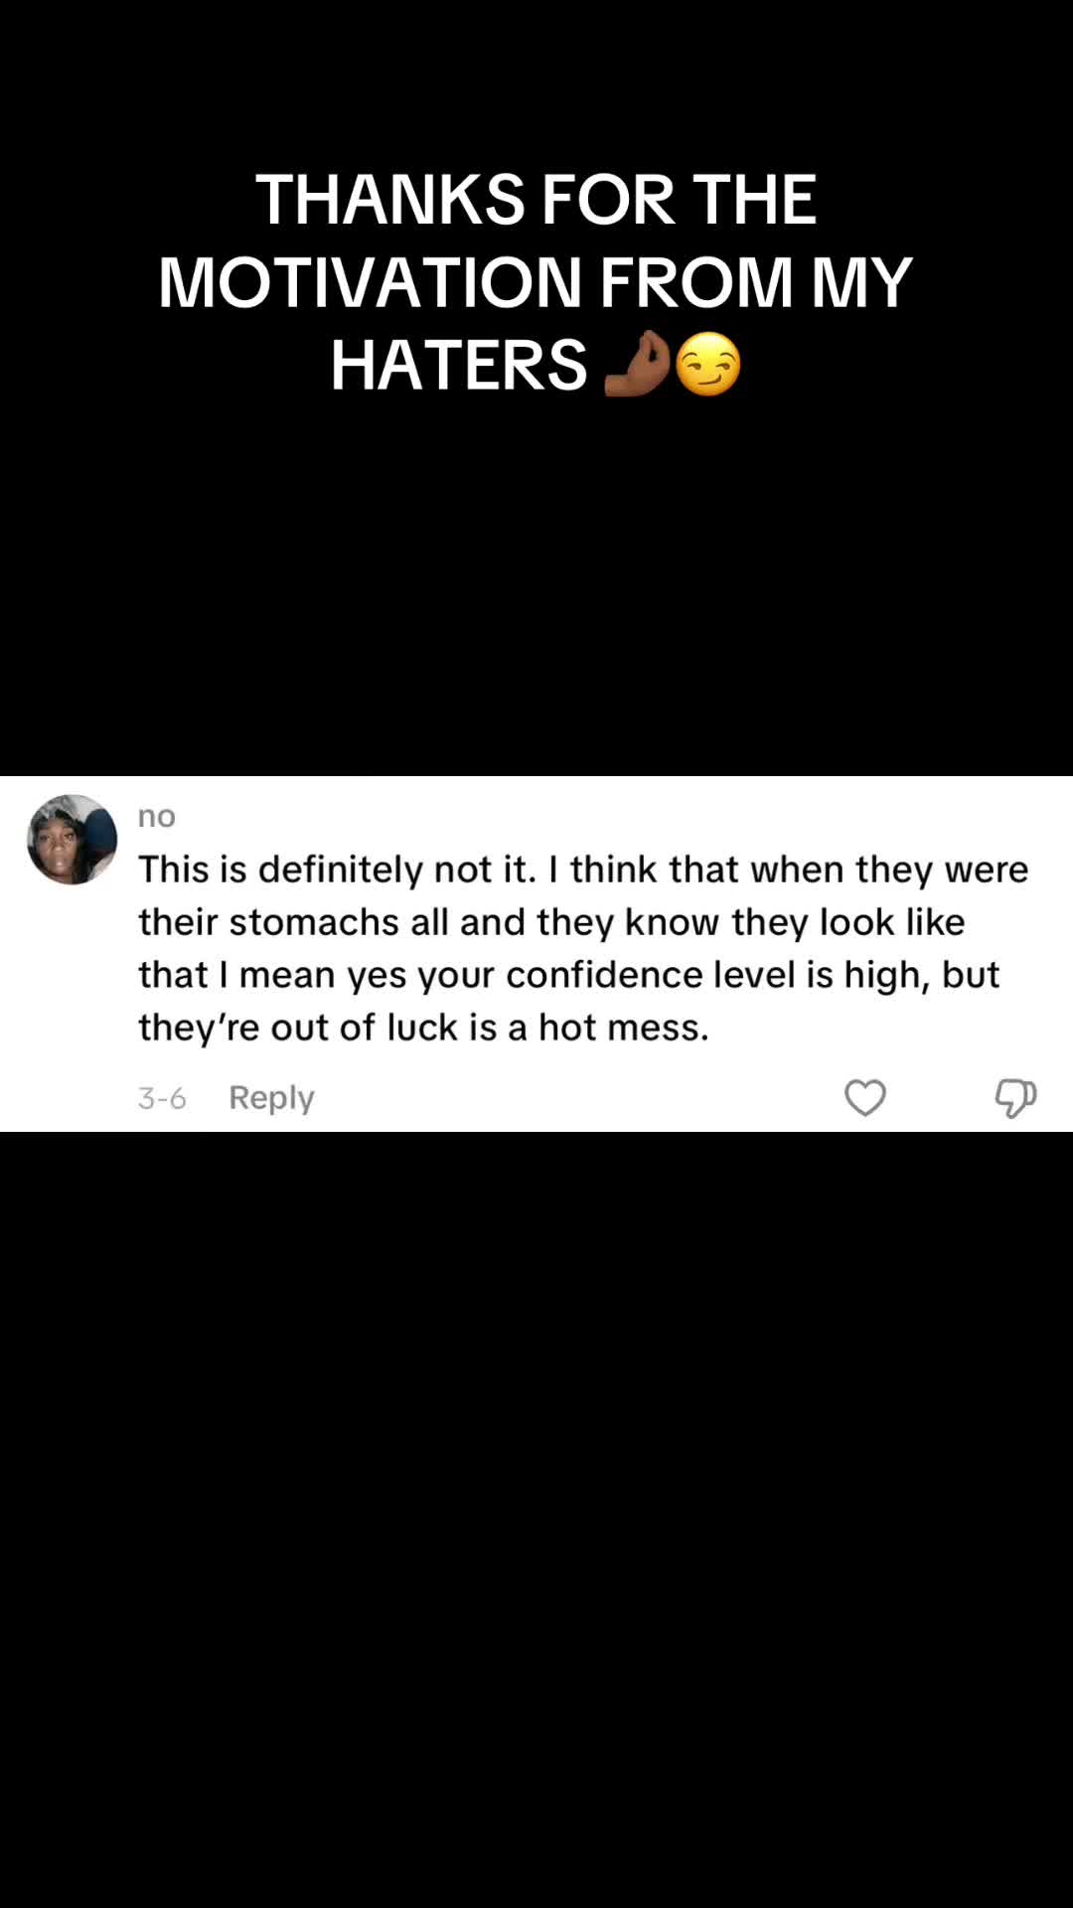Tap the black video area below the comment
This screenshot has height=1908, width=1073.
[536, 1520]
